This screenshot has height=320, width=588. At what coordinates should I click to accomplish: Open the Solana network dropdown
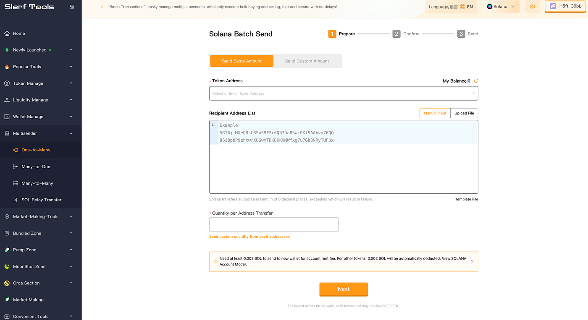(x=501, y=7)
